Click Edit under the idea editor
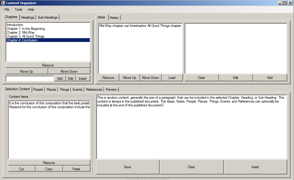This screenshot has height=180, width=294. [x=236, y=78]
